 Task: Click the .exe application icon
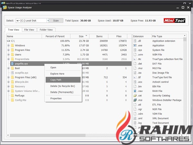[135, 45]
